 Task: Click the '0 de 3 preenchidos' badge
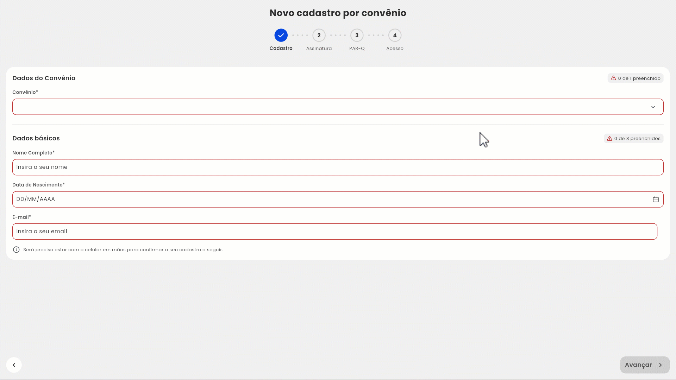pos(633,139)
